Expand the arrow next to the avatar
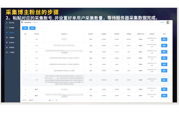 pyautogui.click(x=171, y=23)
